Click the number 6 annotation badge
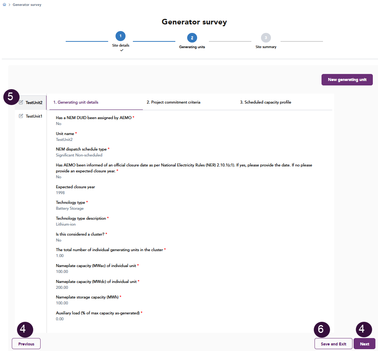The width and height of the screenshot is (378, 351). (x=322, y=330)
